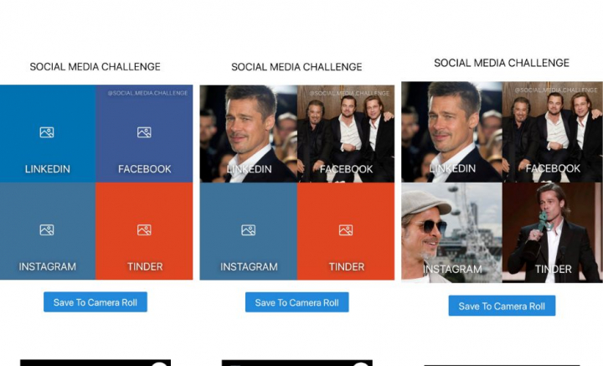Image resolution: width=603 pixels, height=366 pixels.
Task: Select the Facebook group photo in right grid
Action: (x=553, y=131)
